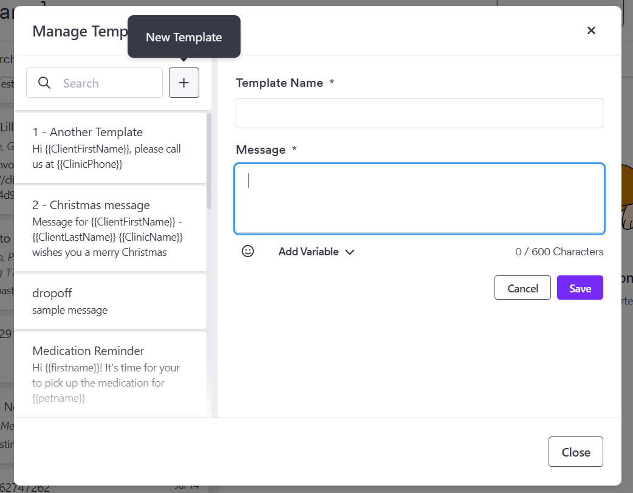The width and height of the screenshot is (633, 493).
Task: Open the emoji picker smiley icon
Action: (247, 251)
